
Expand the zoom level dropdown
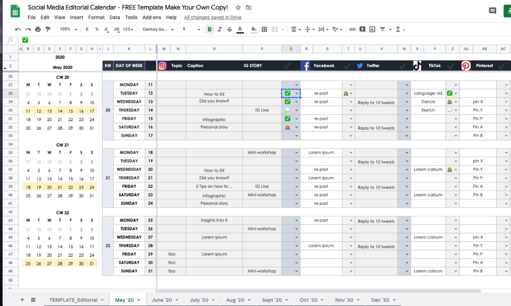pos(68,29)
